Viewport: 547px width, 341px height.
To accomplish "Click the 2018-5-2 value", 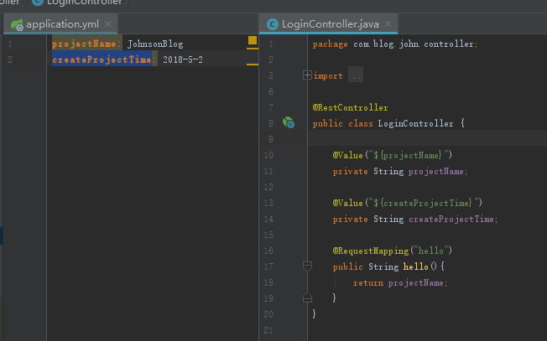I will click(183, 59).
